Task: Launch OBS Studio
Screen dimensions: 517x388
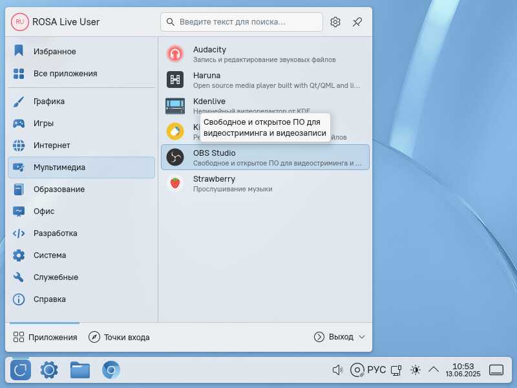Action: coord(265,157)
